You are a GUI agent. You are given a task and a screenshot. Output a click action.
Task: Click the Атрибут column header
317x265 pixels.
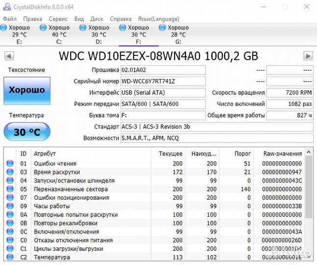pyautogui.click(x=91, y=154)
